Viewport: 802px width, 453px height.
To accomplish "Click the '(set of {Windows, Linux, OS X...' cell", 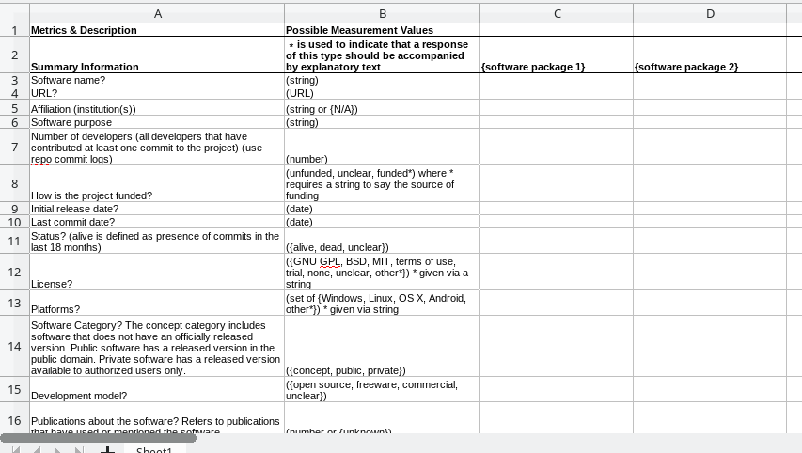I will point(382,304).
